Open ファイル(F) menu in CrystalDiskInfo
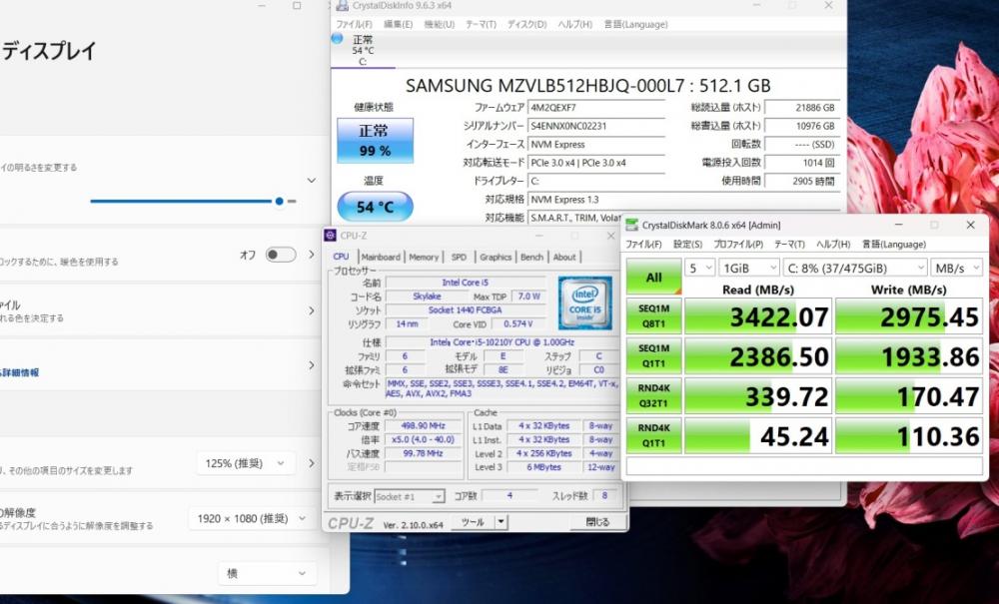 (355, 24)
